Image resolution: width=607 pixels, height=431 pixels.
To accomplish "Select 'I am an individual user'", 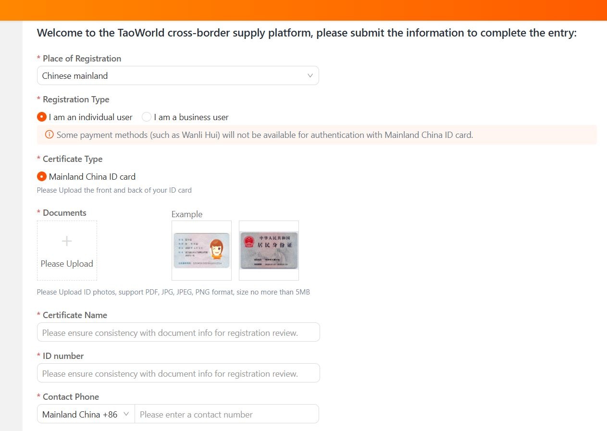I will point(42,117).
